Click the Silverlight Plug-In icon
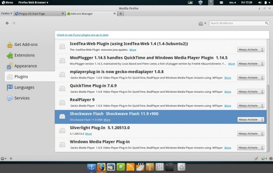 click(62, 130)
